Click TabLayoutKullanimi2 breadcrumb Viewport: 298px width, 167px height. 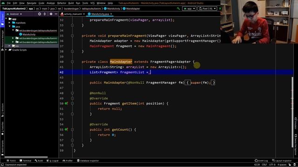point(14,8)
